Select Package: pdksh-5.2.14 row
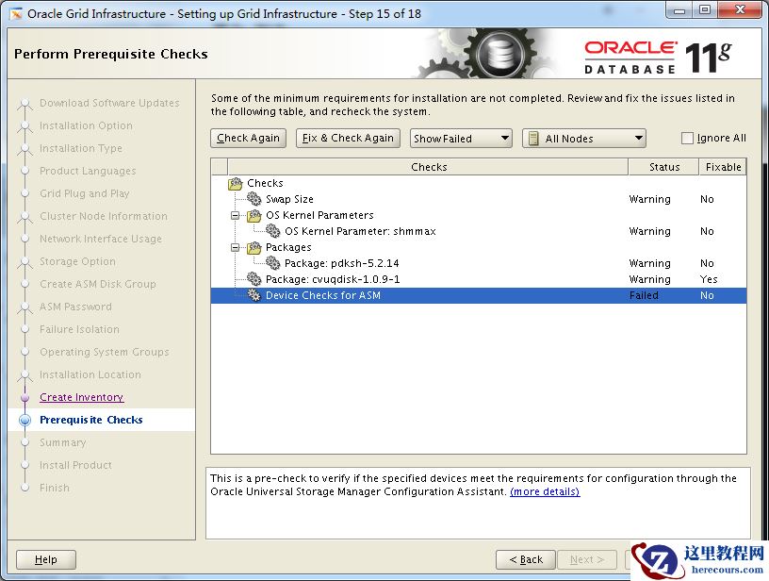The height and width of the screenshot is (581, 769). (479, 263)
